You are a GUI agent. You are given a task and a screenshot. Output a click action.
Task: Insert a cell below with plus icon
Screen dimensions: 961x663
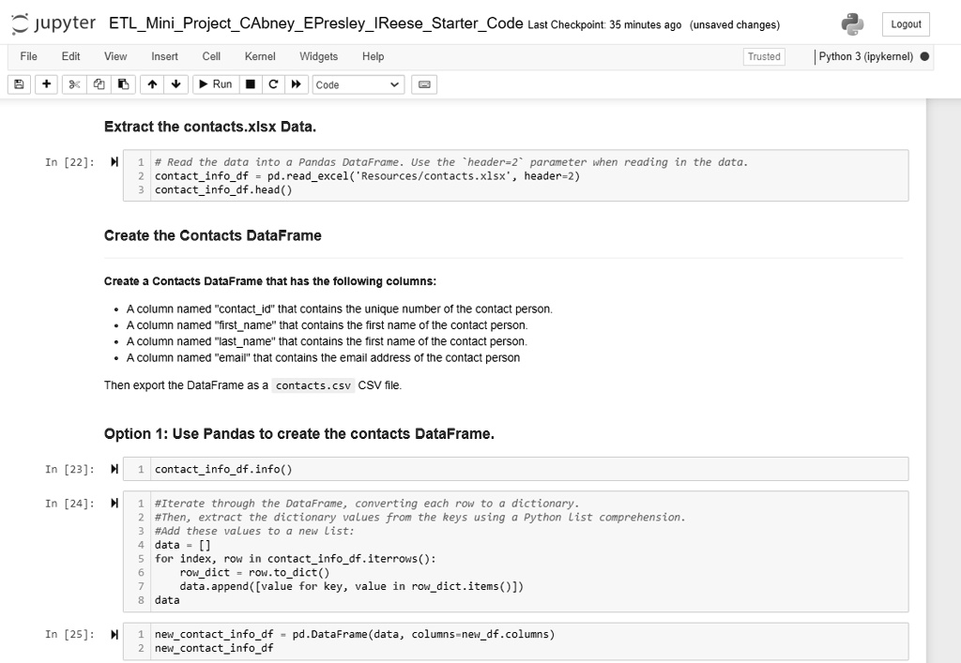46,84
